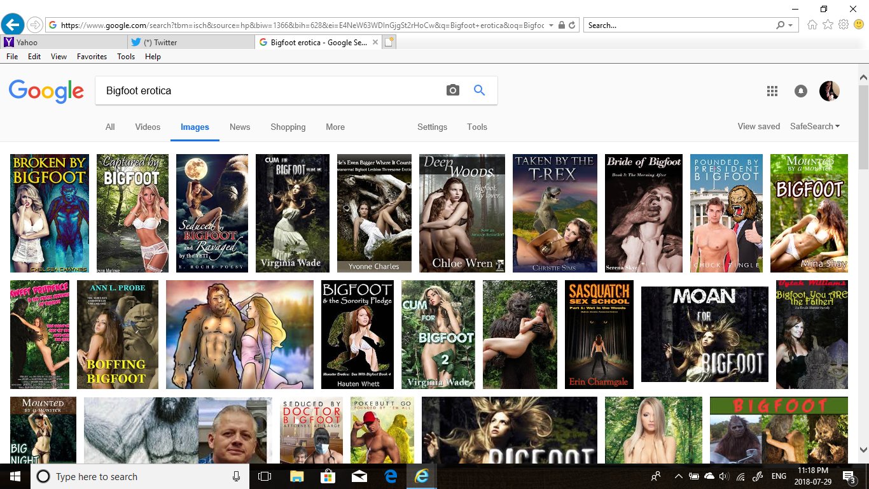Select the News results tab
The width and height of the screenshot is (869, 489).
[x=240, y=127]
